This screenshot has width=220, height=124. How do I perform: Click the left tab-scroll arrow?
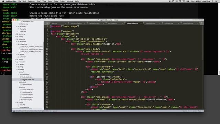46,23
